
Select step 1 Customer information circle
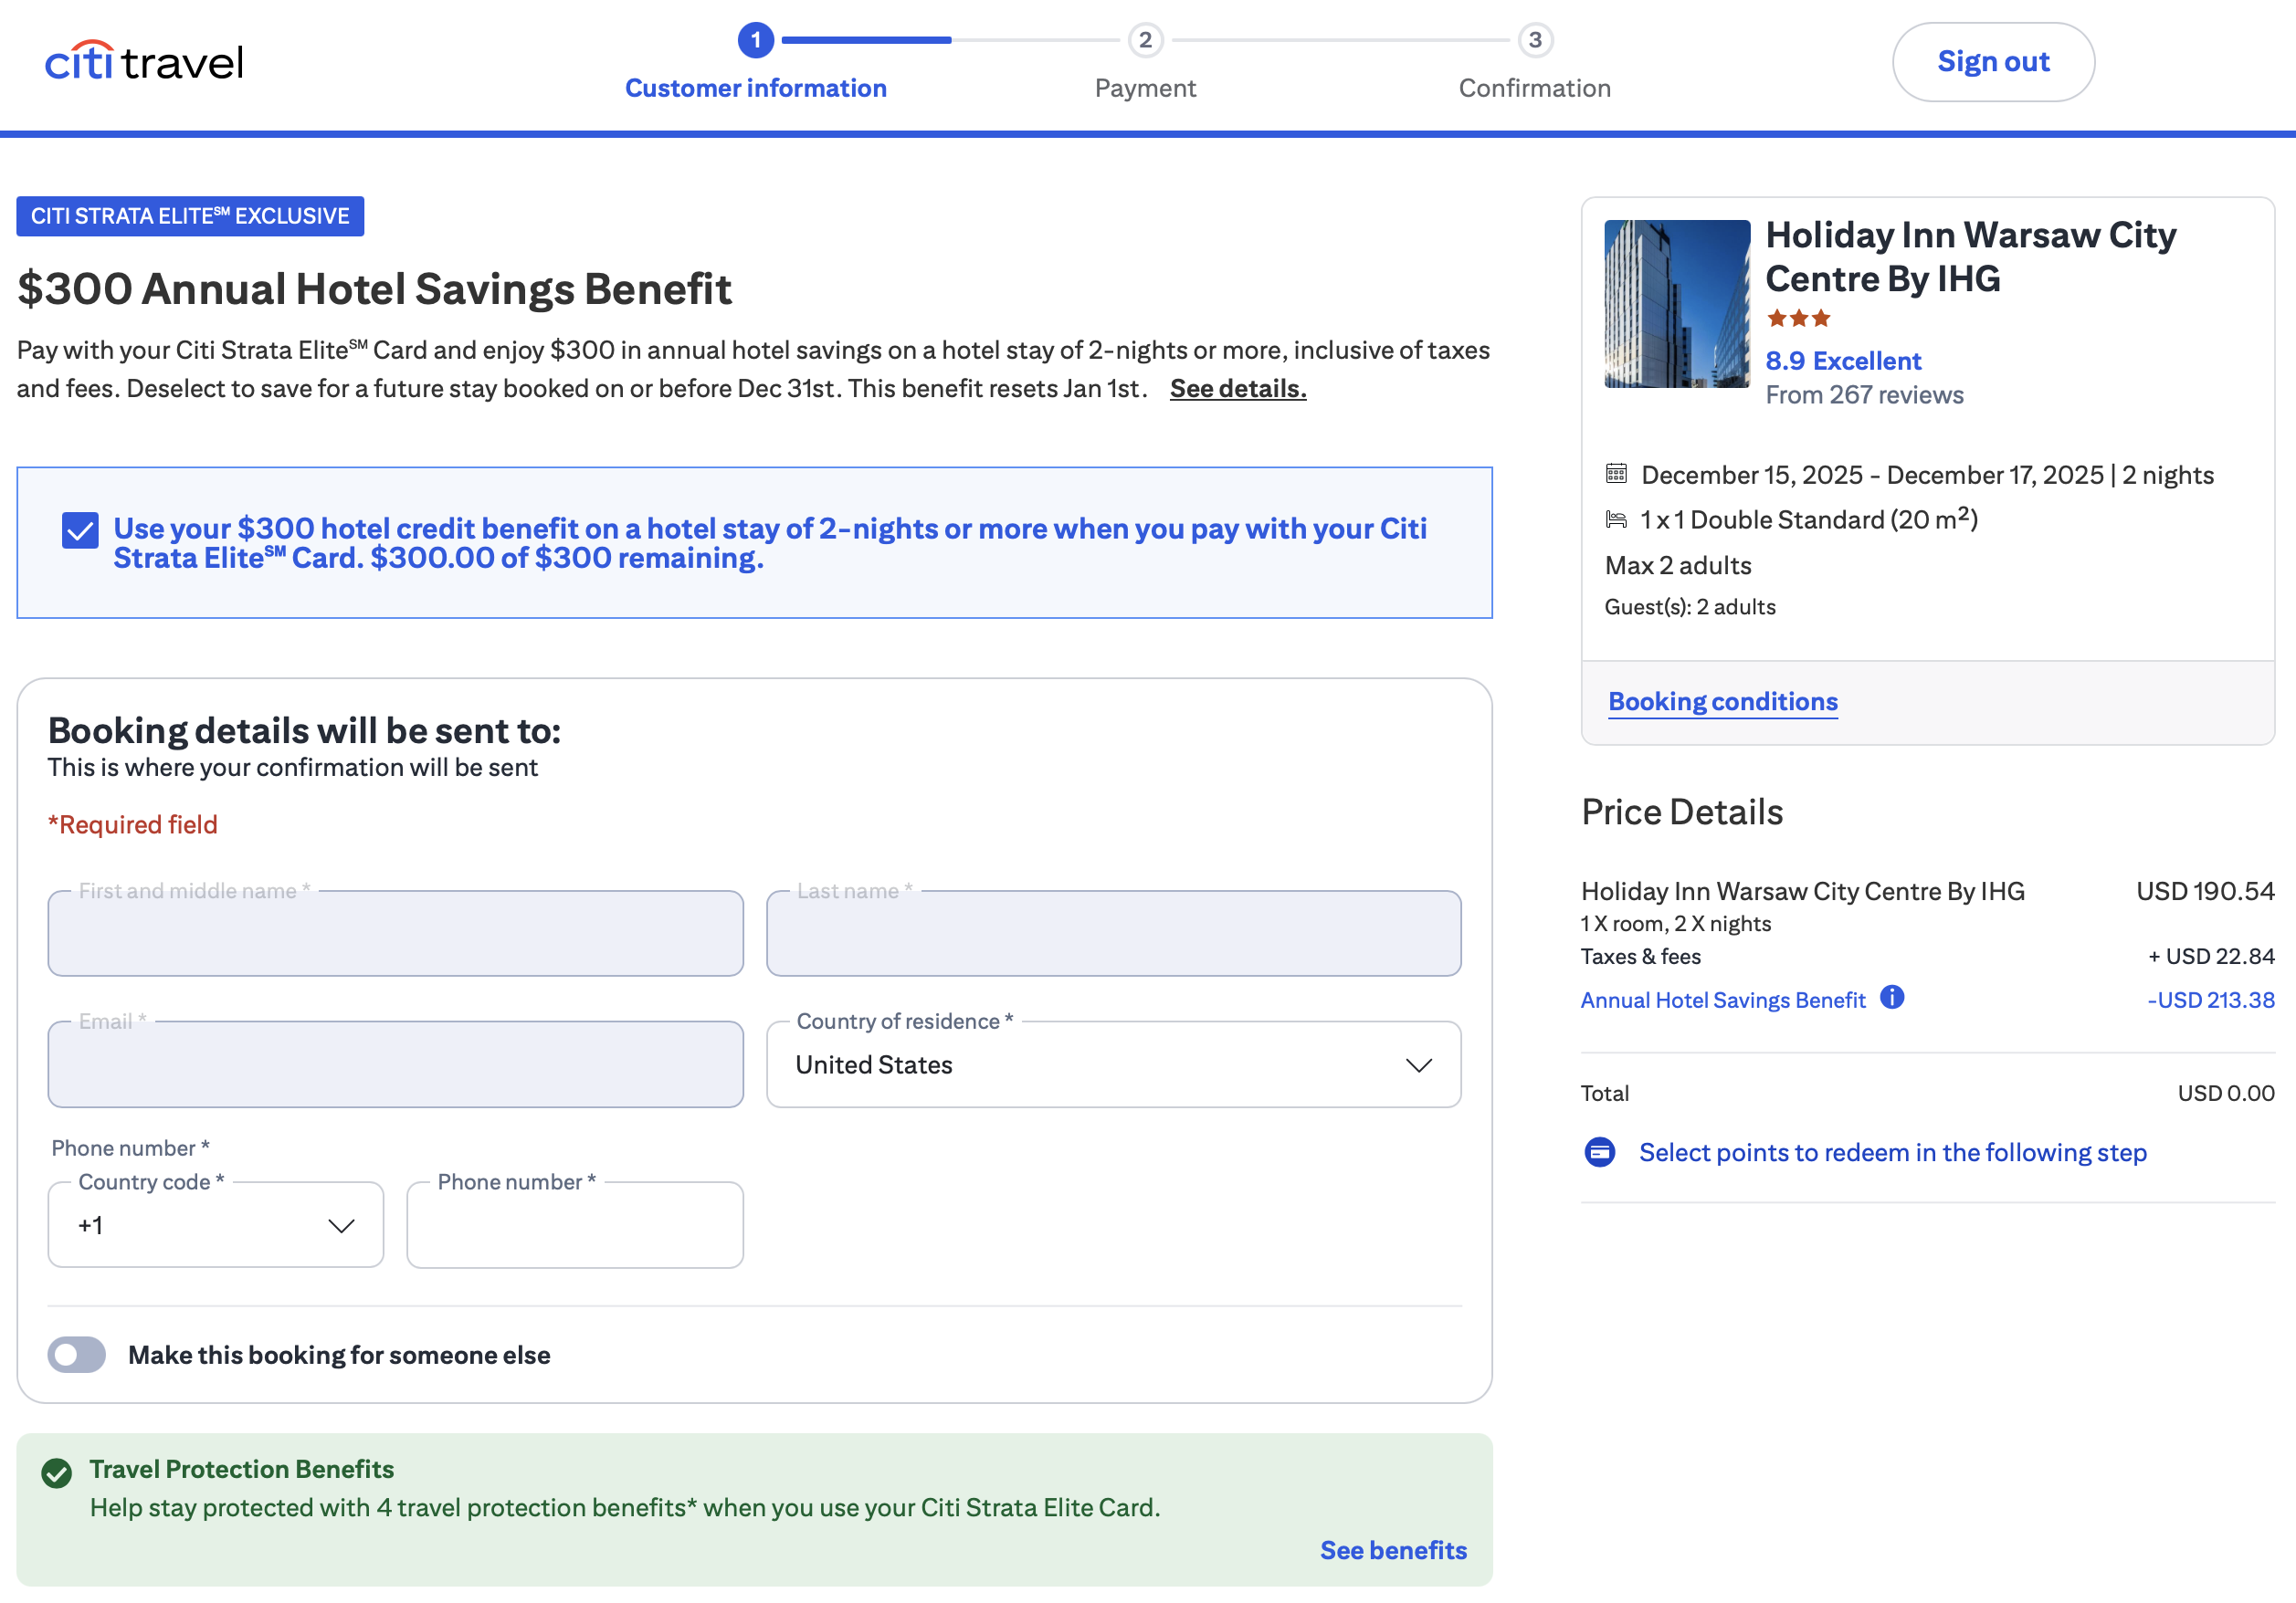(x=756, y=40)
